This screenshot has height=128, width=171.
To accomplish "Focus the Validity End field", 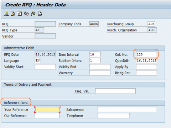I will 100,67.
